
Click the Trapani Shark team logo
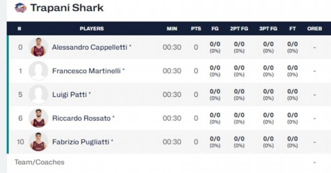tap(20, 8)
